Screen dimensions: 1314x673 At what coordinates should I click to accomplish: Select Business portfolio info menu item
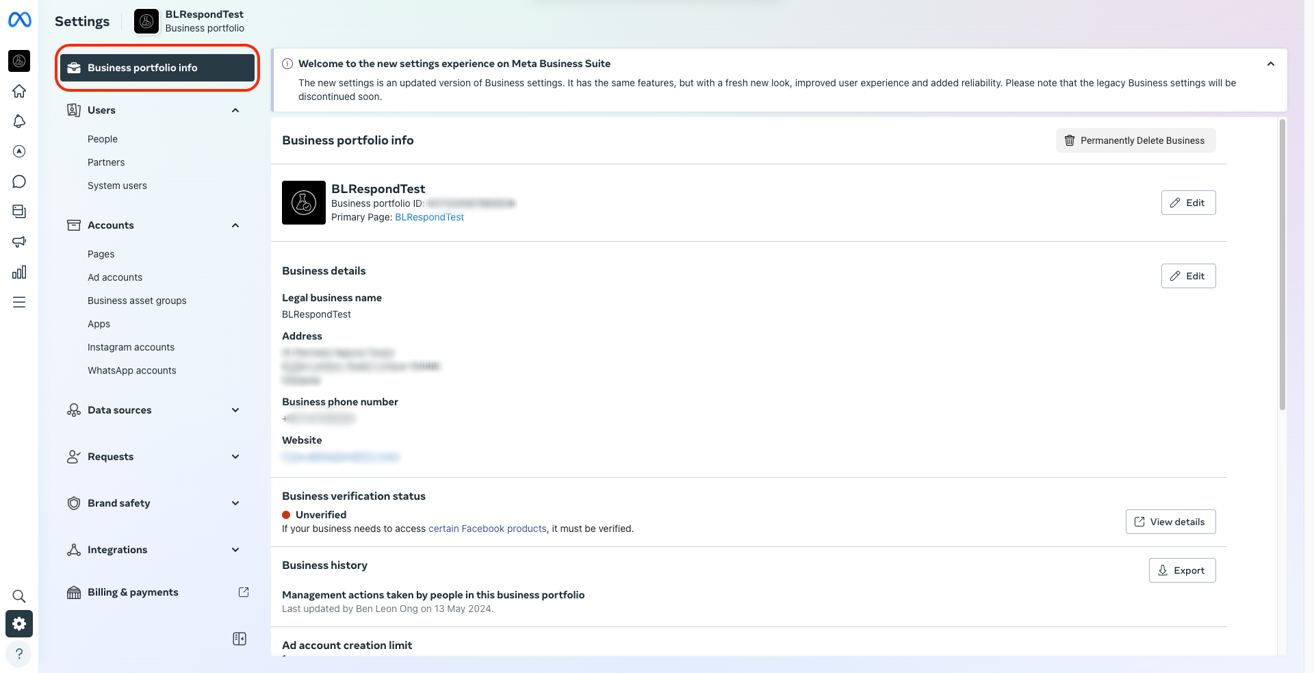pos(157,68)
